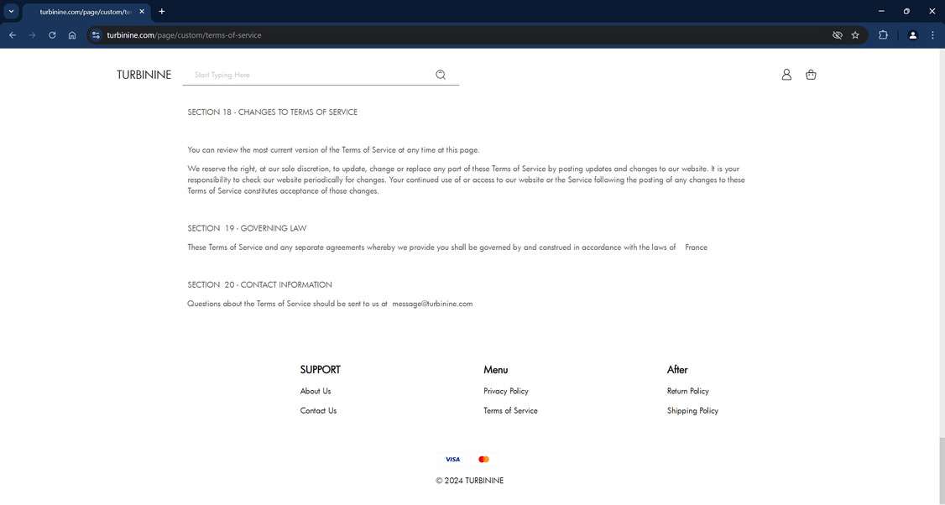945x505 pixels.
Task: Click the SUPPORT footer heading
Action: [320, 369]
